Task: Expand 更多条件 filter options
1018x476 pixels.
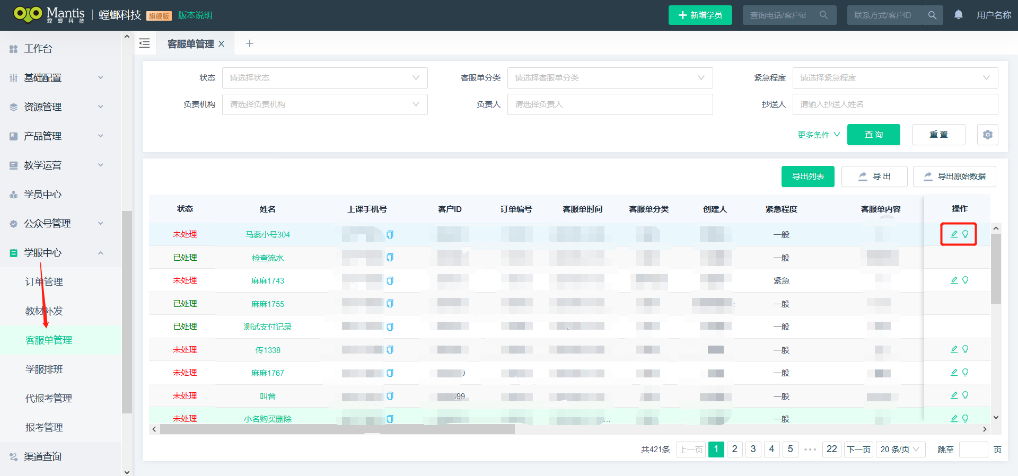Action: point(819,135)
